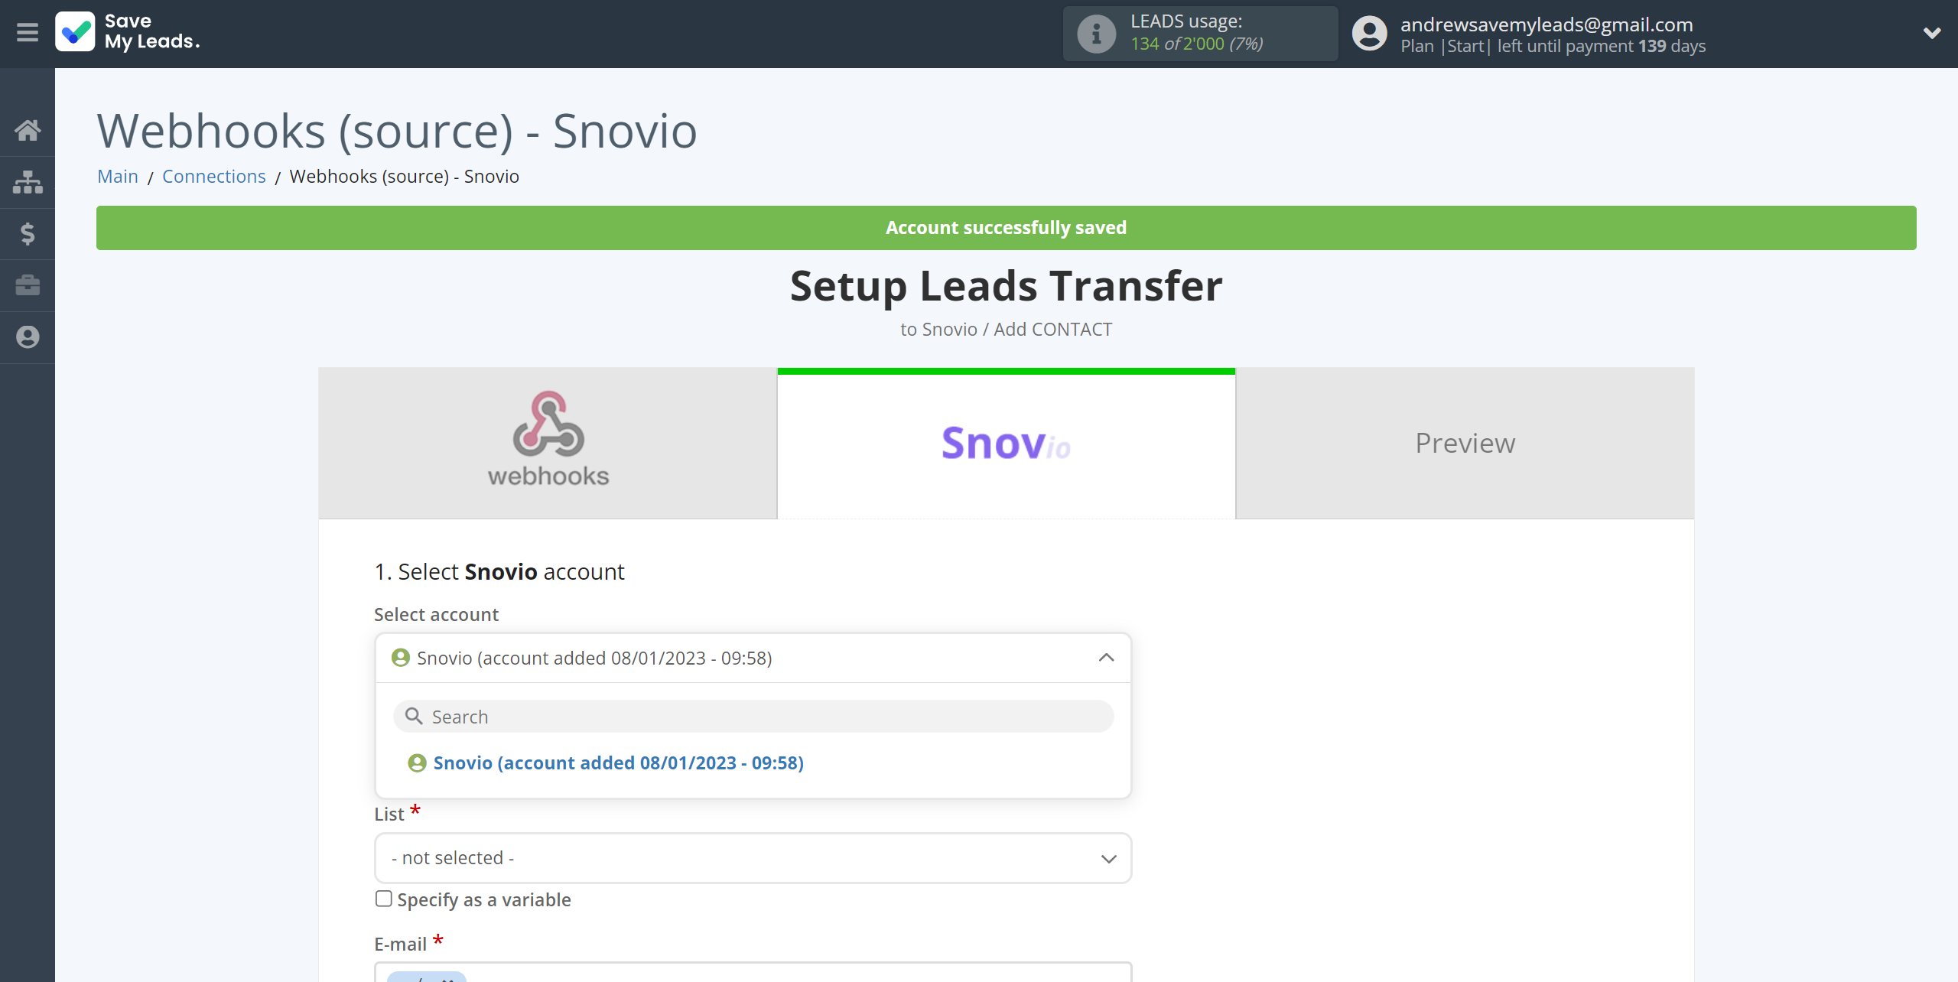The height and width of the screenshot is (982, 1958).
Task: Toggle the Specify as a variable checkbox
Action: (385, 898)
